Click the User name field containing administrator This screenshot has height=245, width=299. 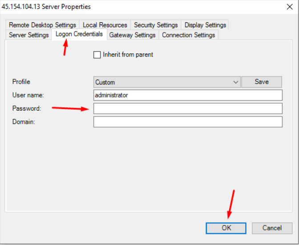click(188, 95)
